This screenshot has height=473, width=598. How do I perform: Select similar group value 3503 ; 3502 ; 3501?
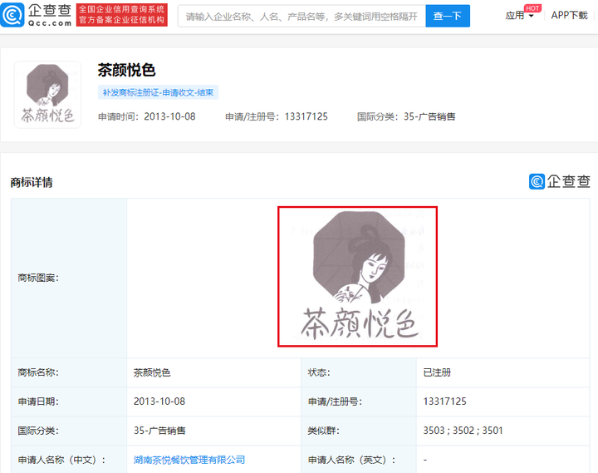pyautogui.click(x=463, y=431)
